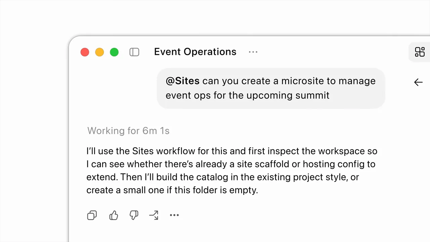
Task: Toggle the sidebar panel icon
Action: click(134, 52)
